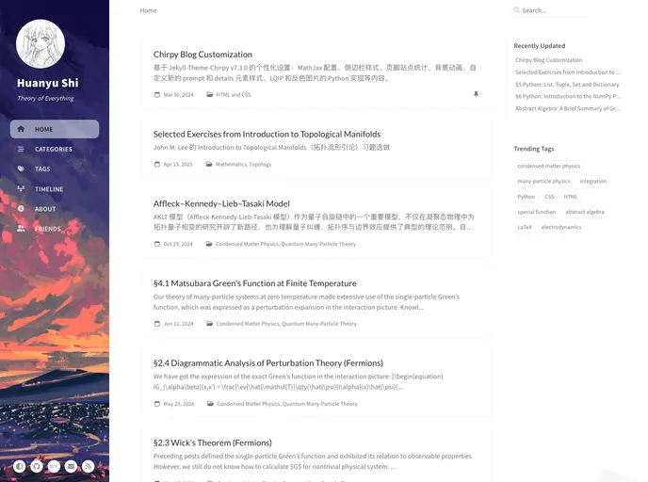Open the FRIENDS sidebar menu item
This screenshot has width=648, height=482.
[x=55, y=229]
